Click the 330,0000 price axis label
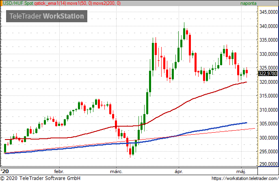 pyautogui.click(x=268, y=54)
